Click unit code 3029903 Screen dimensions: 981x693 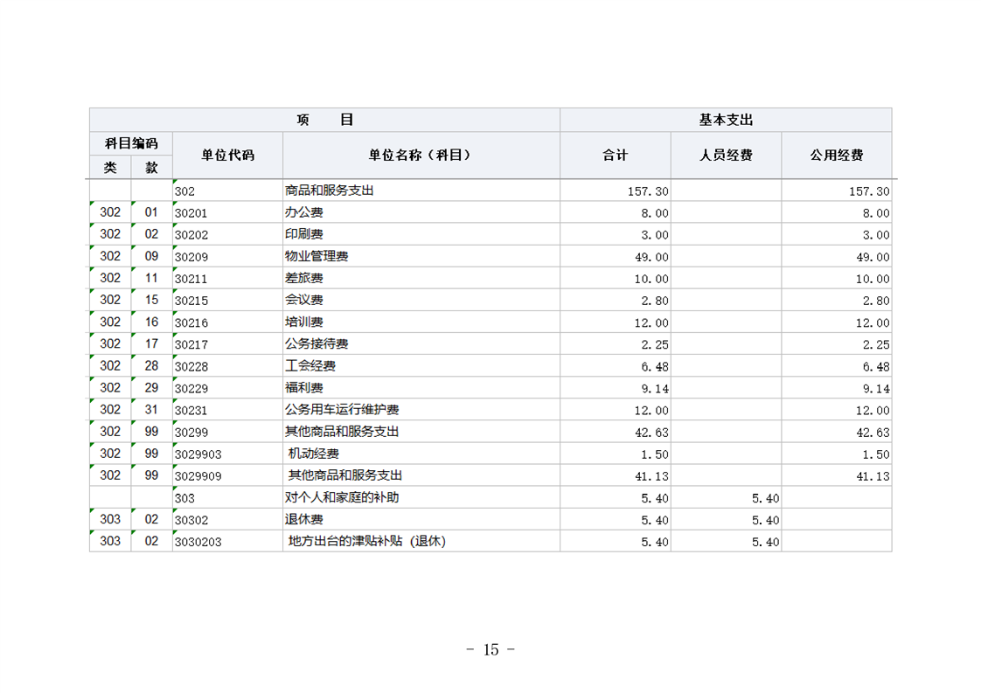198,454
